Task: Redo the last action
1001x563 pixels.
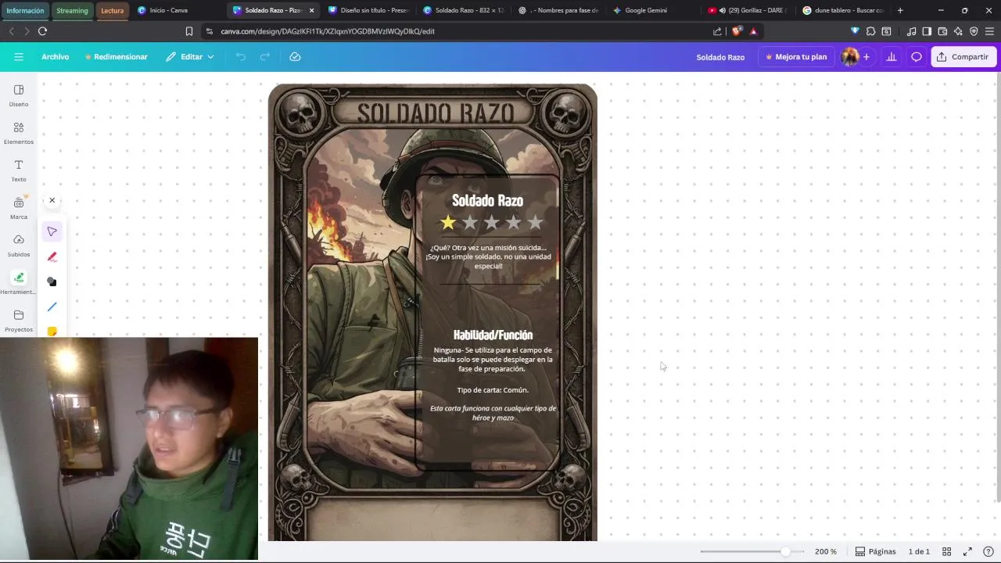Action: (x=265, y=57)
